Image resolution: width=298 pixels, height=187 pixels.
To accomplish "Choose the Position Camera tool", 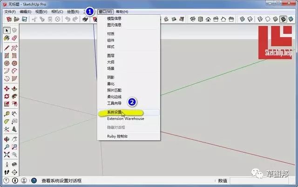I will [7, 164].
